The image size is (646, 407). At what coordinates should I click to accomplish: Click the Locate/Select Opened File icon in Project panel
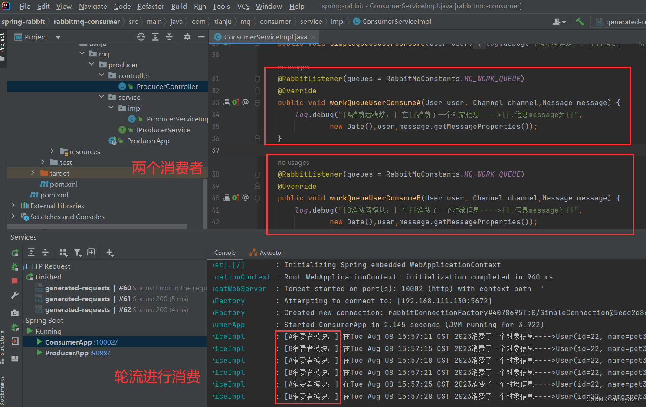point(141,37)
